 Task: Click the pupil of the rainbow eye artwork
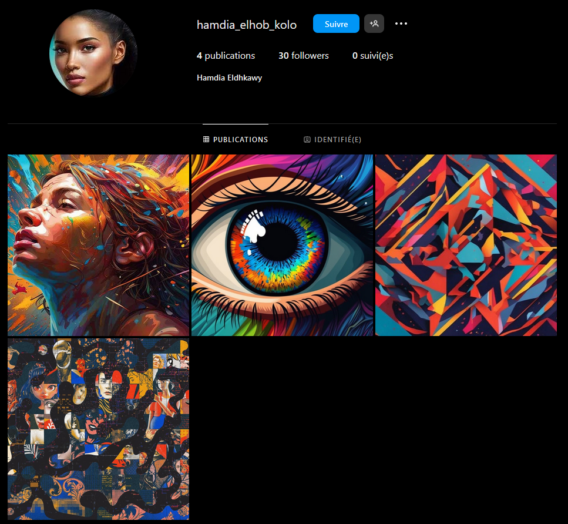click(277, 243)
